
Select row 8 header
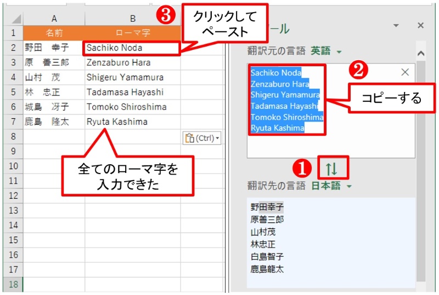point(13,137)
